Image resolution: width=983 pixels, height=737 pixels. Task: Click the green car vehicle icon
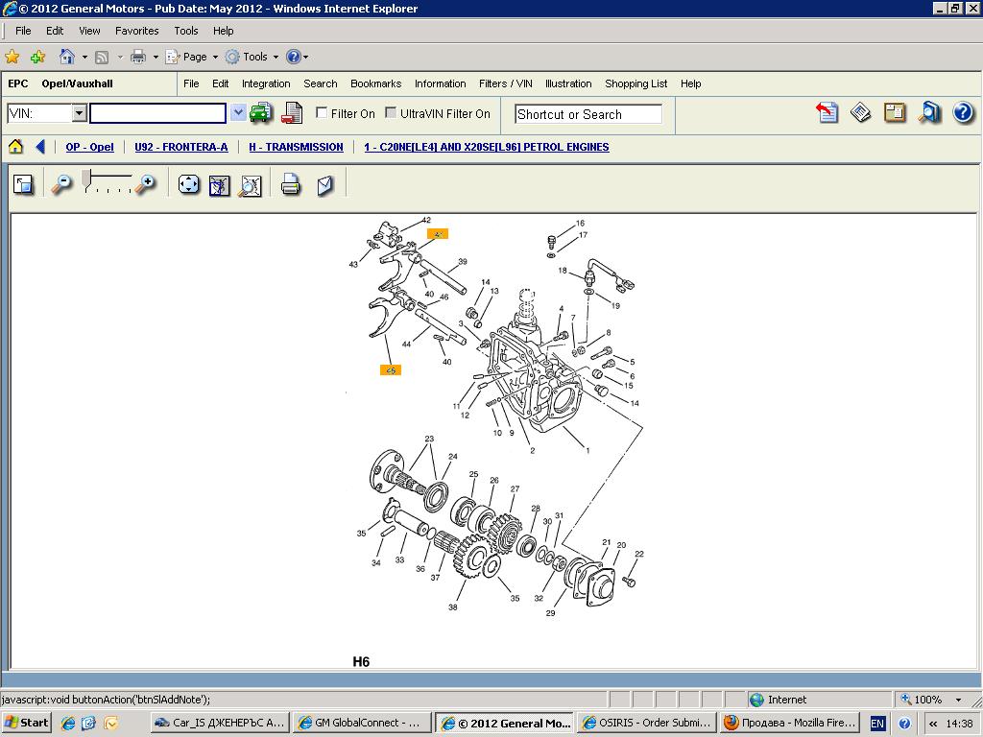pos(260,113)
